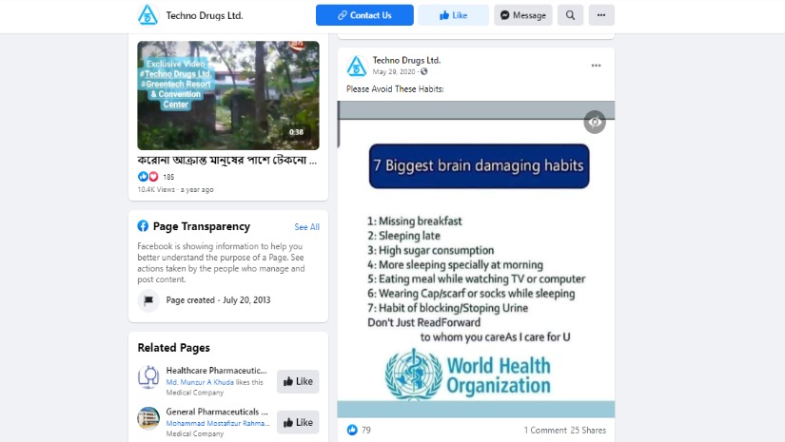This screenshot has height=442, width=785.
Task: Click the Contact Us button
Action: [364, 15]
